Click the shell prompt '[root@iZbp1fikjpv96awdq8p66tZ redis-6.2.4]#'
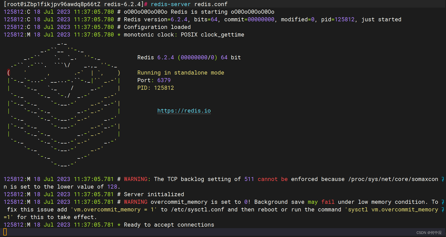 pyautogui.click(x=76, y=4)
